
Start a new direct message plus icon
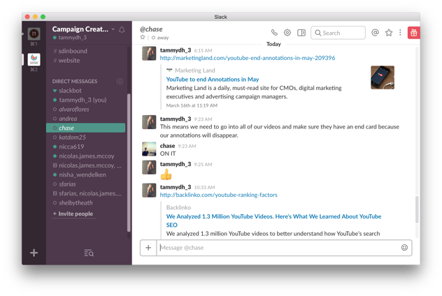tap(120, 81)
